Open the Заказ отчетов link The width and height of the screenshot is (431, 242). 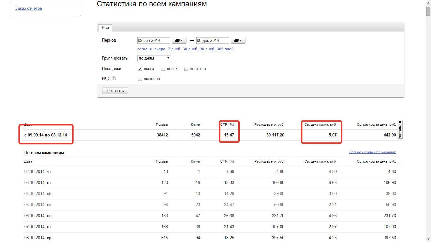(28, 9)
